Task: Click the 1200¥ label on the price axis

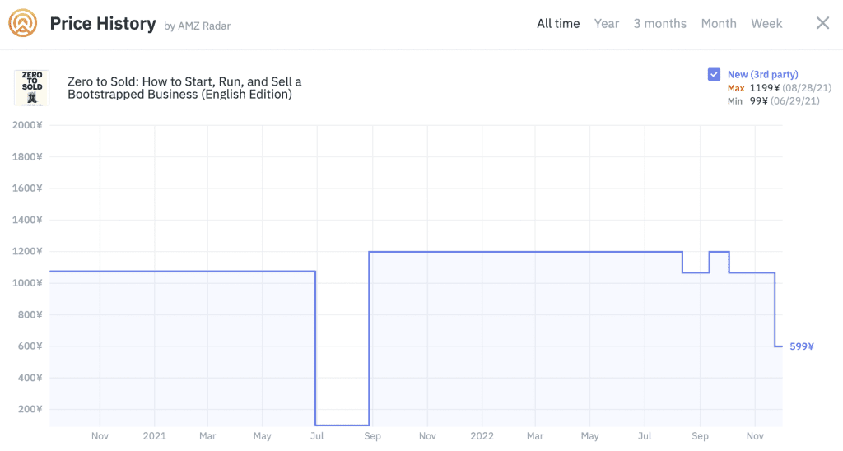Action: click(x=27, y=252)
